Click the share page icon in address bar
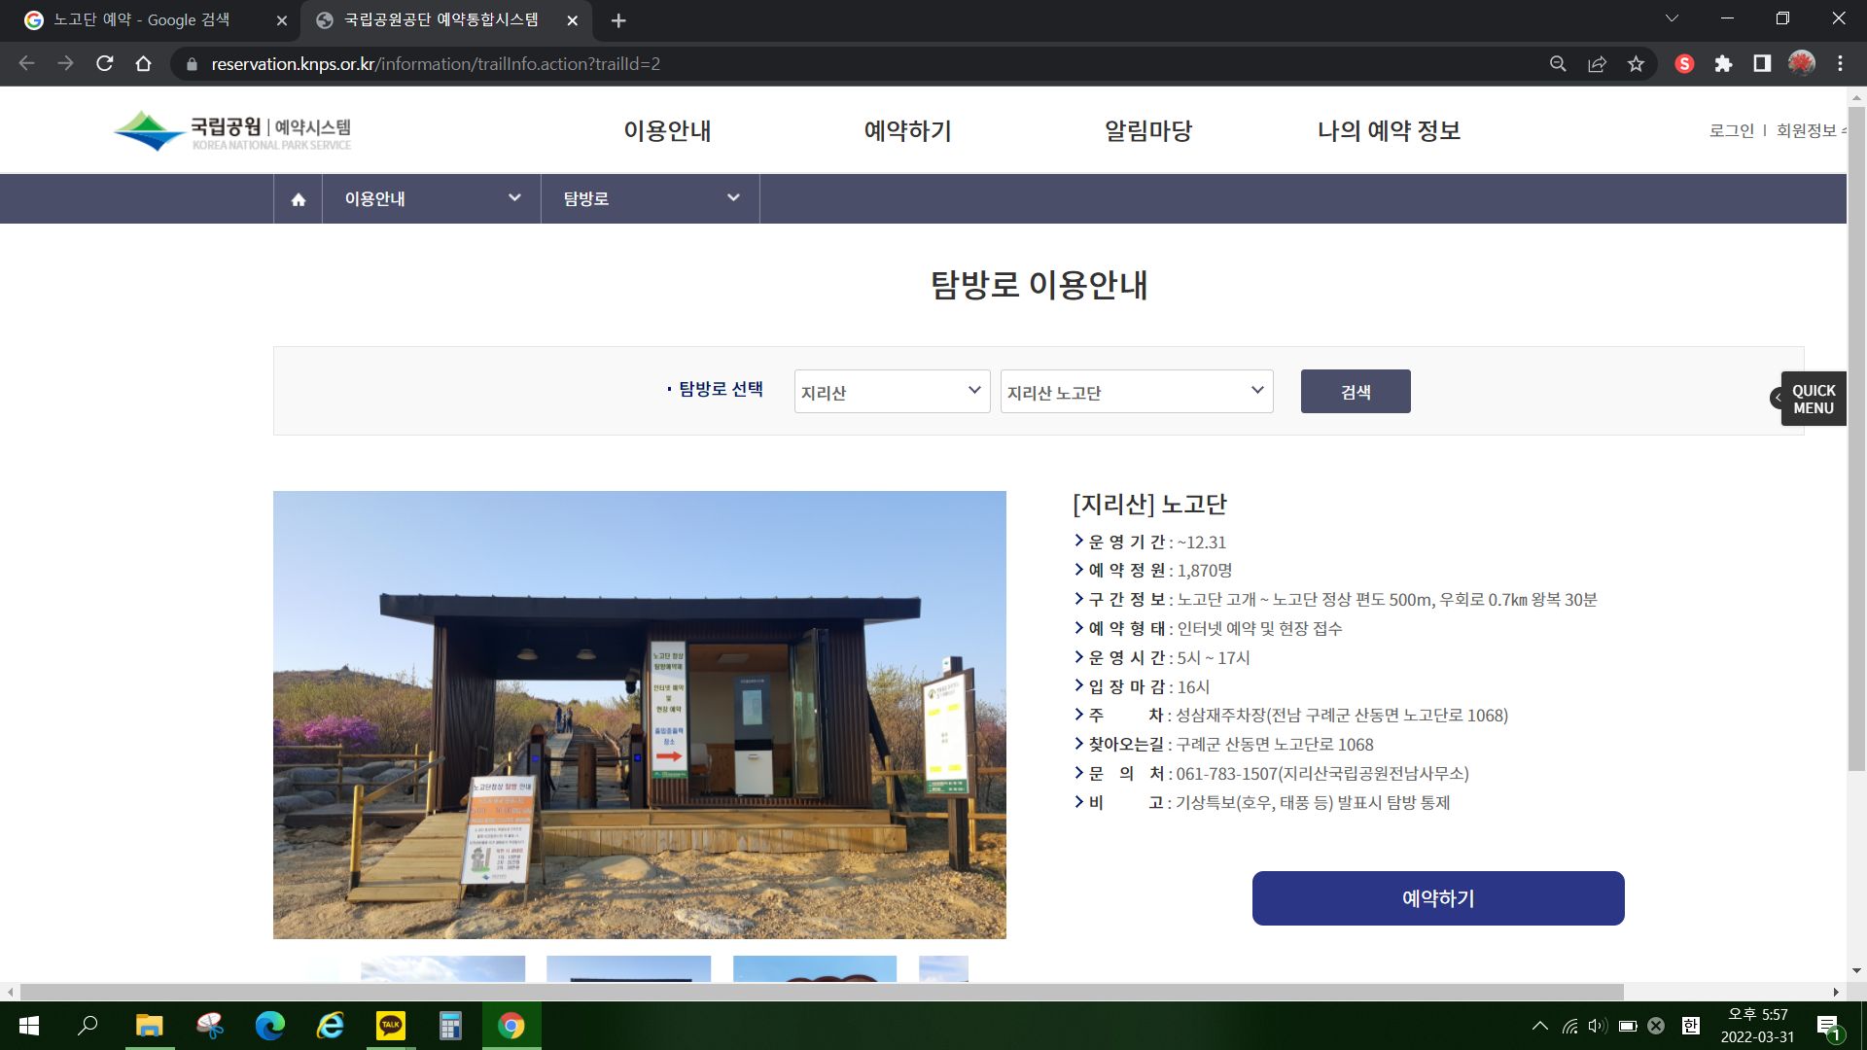The width and height of the screenshot is (1867, 1050). coord(1597,63)
